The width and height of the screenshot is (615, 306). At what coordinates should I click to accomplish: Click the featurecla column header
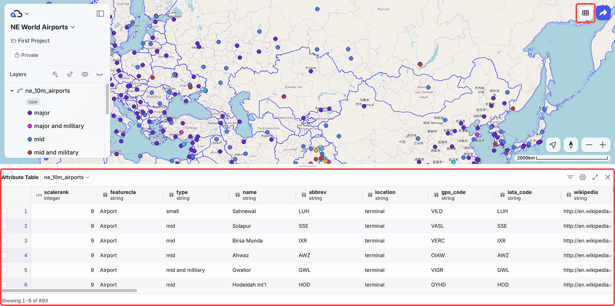coord(130,195)
